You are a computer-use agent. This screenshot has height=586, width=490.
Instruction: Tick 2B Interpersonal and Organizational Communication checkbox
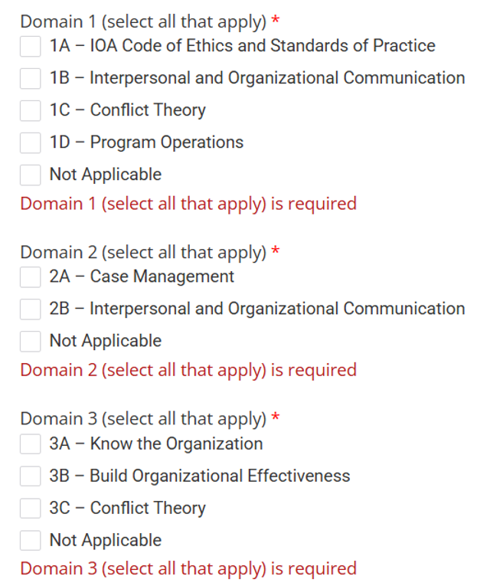30,309
